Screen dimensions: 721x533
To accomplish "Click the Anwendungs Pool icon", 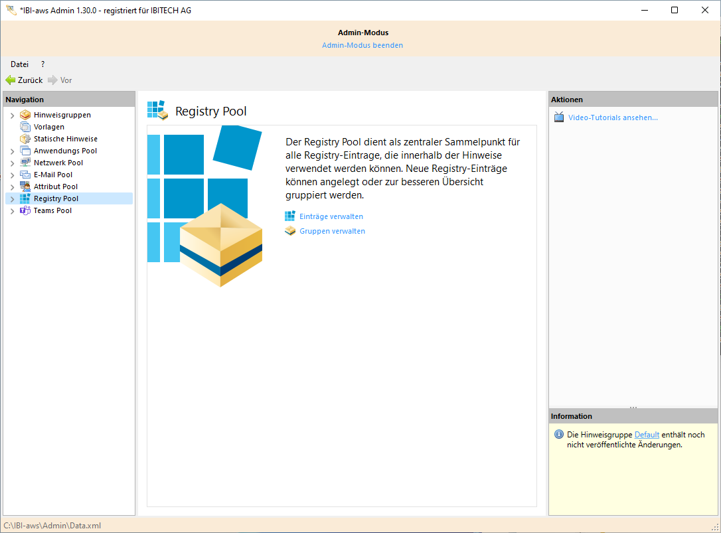I will click(25, 151).
